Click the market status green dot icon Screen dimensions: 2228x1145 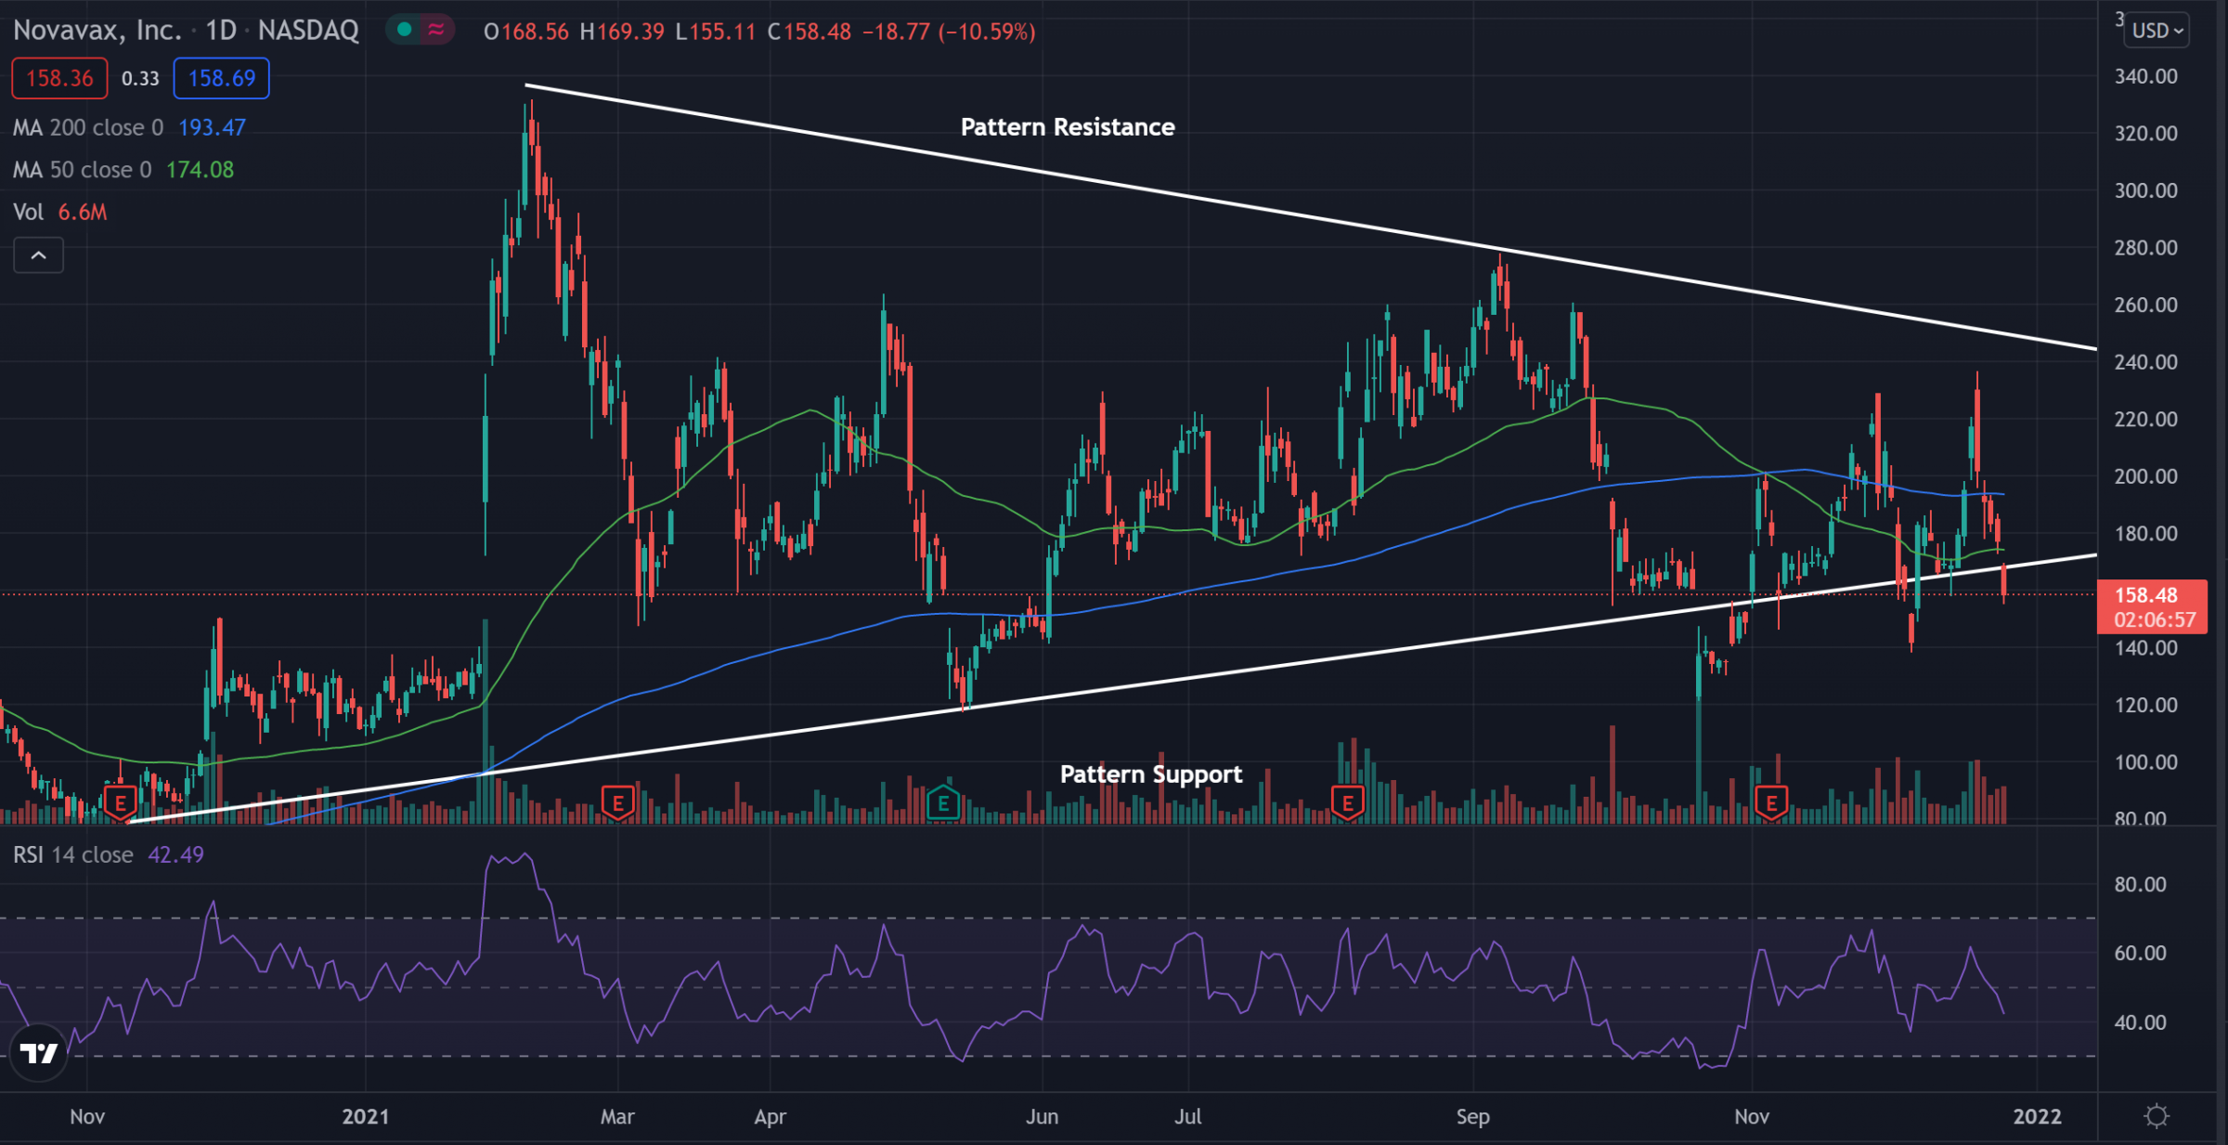click(x=404, y=30)
